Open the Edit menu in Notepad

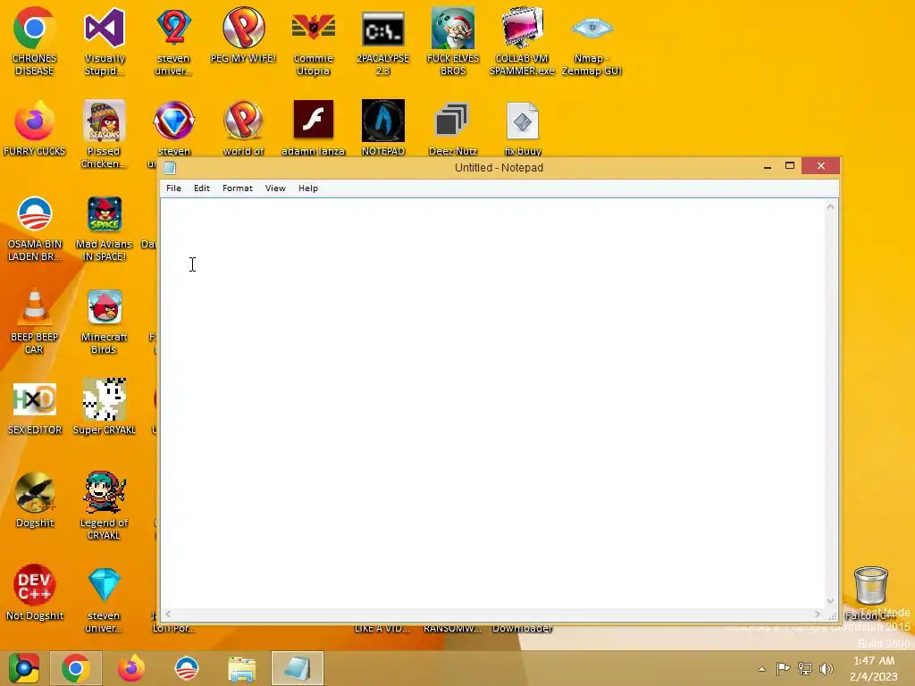point(202,188)
